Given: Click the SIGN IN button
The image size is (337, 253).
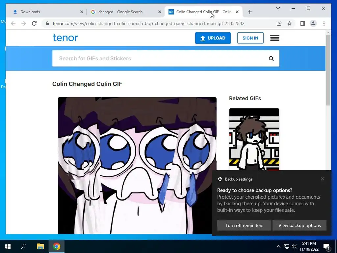Looking at the screenshot, I should tap(250, 38).
